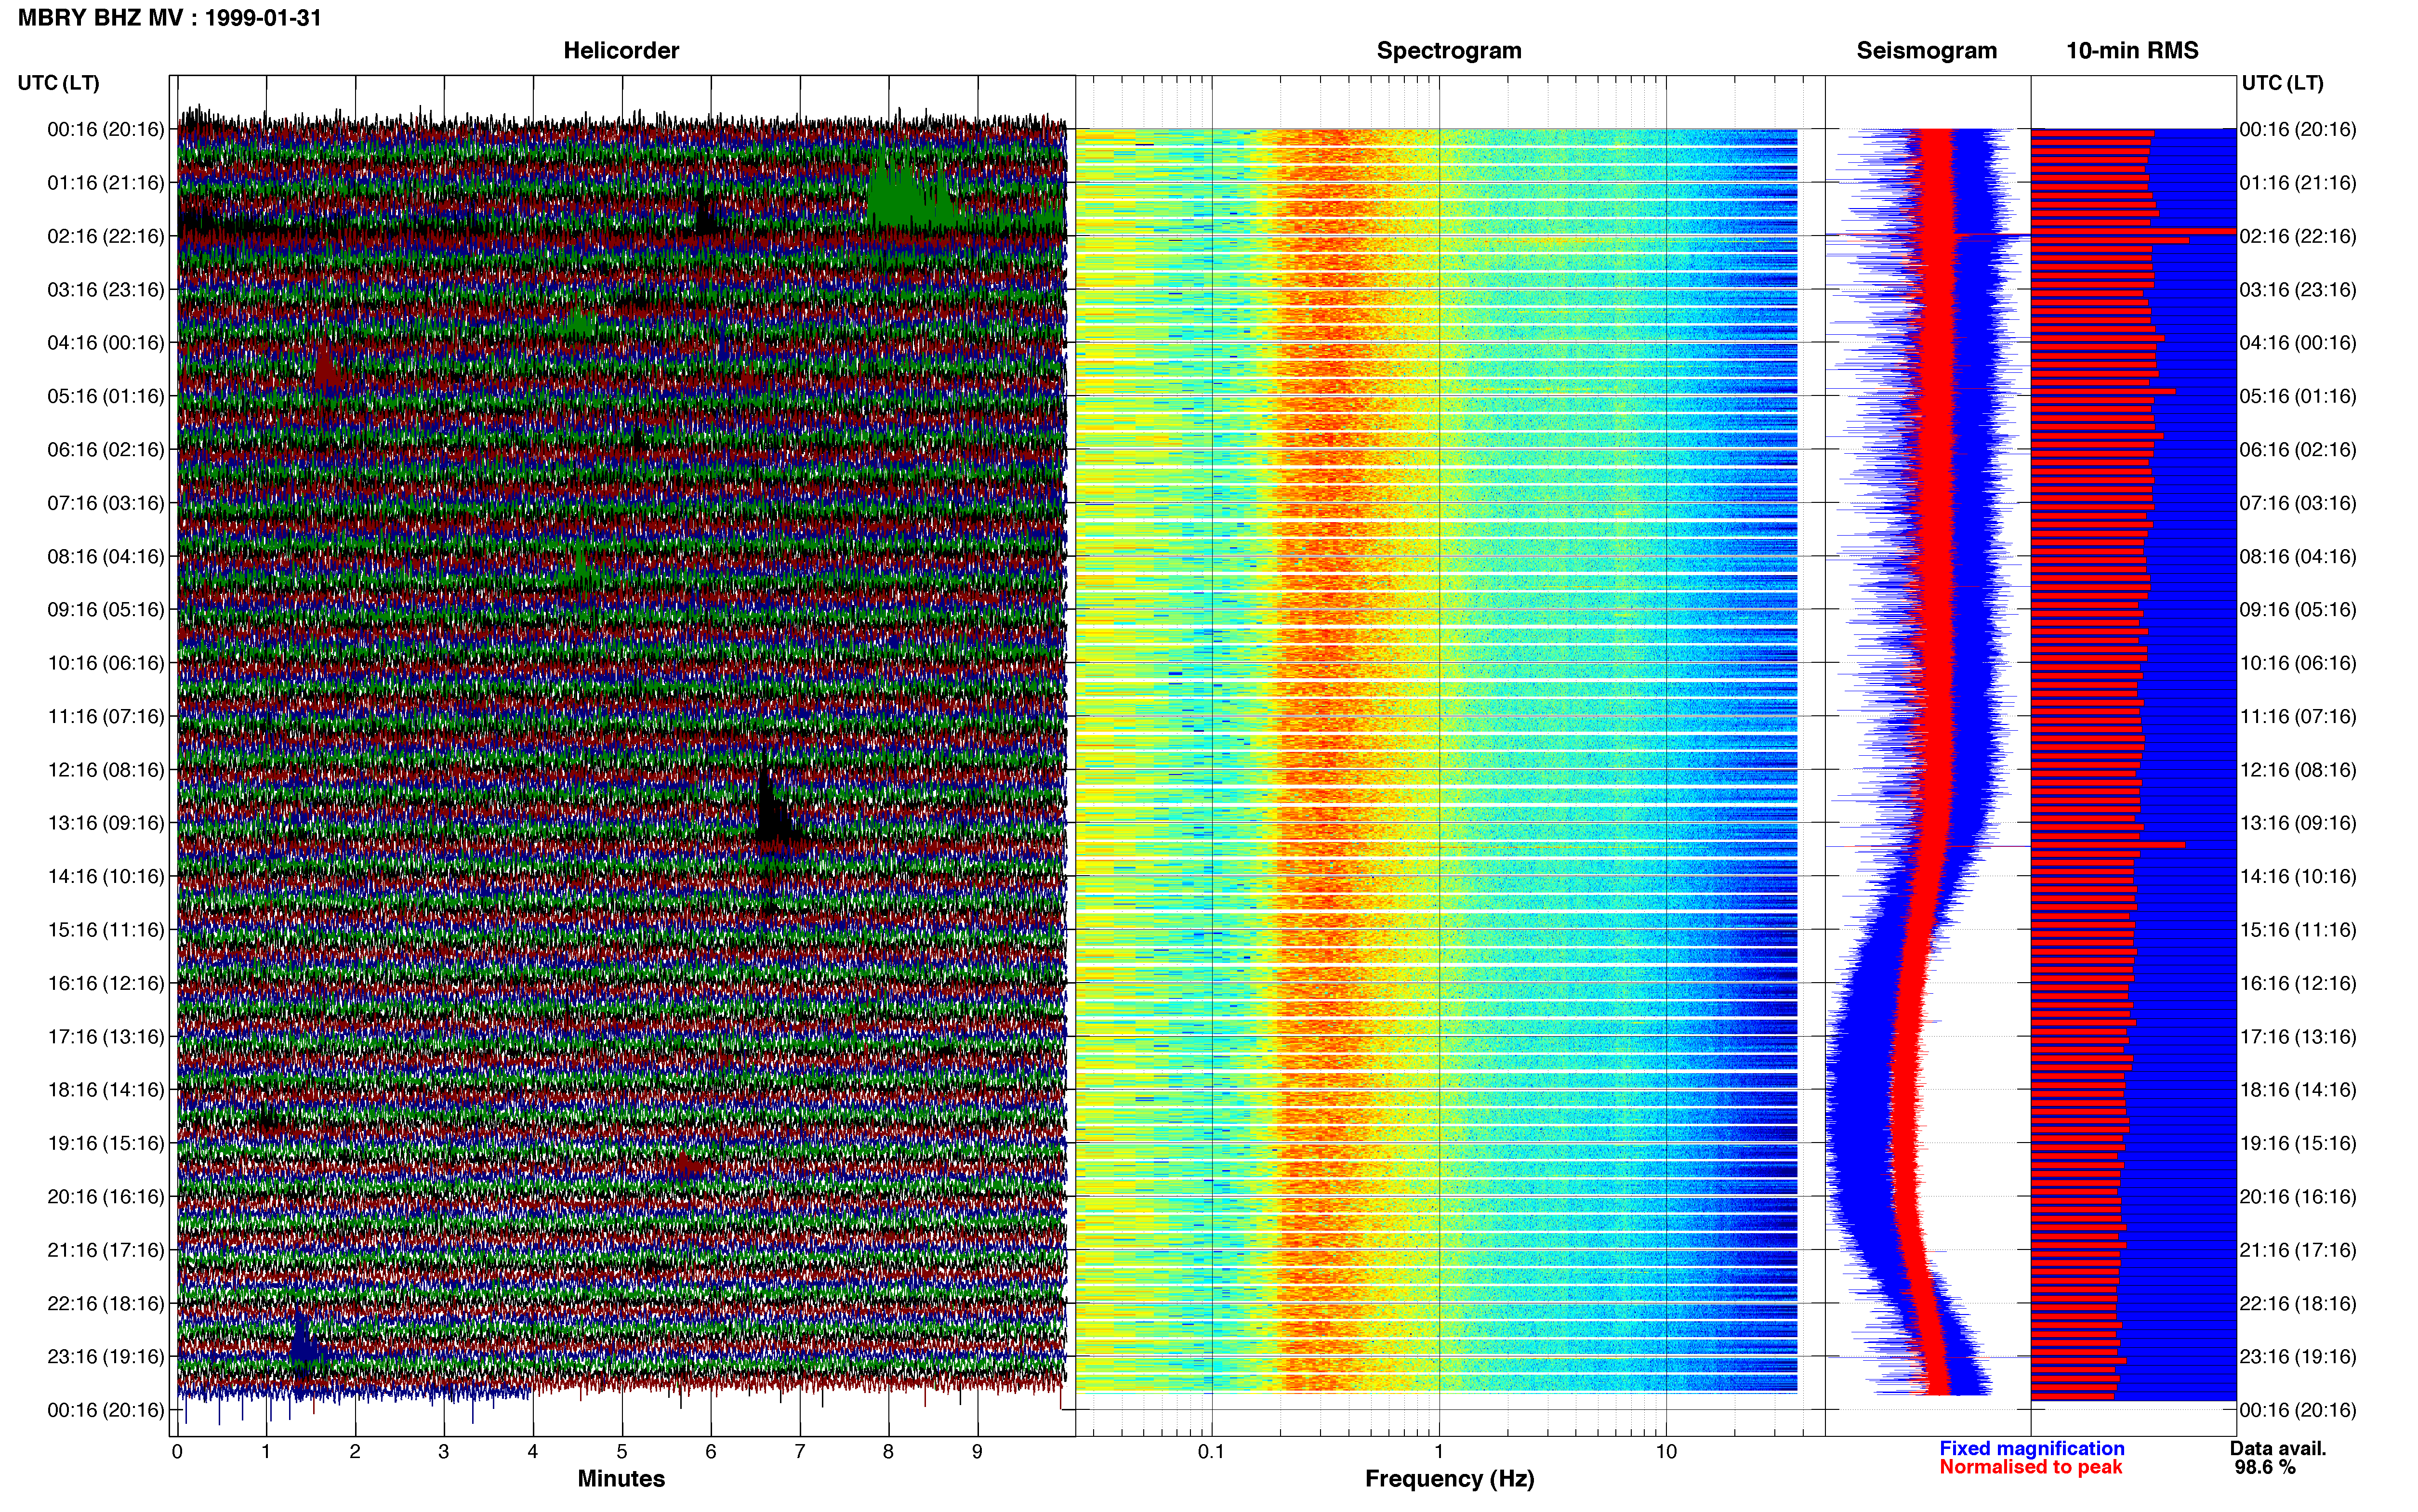The width and height of the screenshot is (2418, 1512).
Task: Click right-axis time label '09:16 (05:16)'
Action: click(2298, 610)
